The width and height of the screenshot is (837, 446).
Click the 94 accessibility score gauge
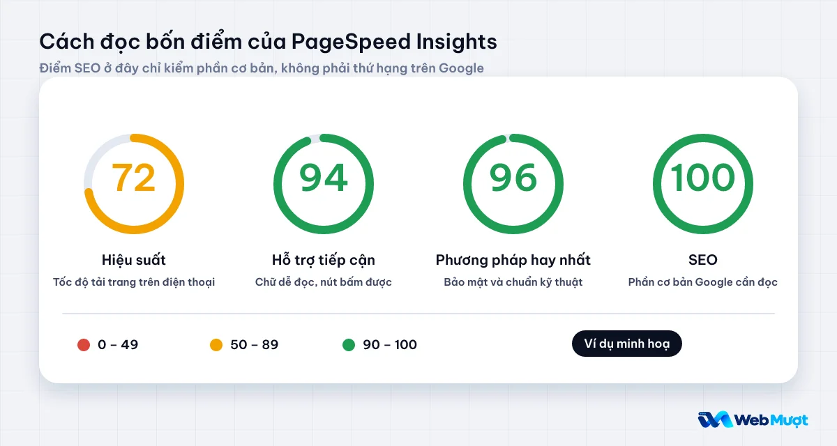324,183
